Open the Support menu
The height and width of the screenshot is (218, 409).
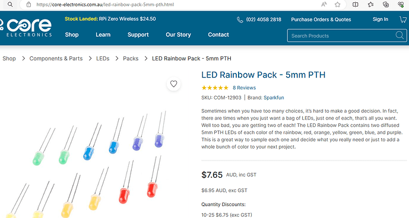138,34
